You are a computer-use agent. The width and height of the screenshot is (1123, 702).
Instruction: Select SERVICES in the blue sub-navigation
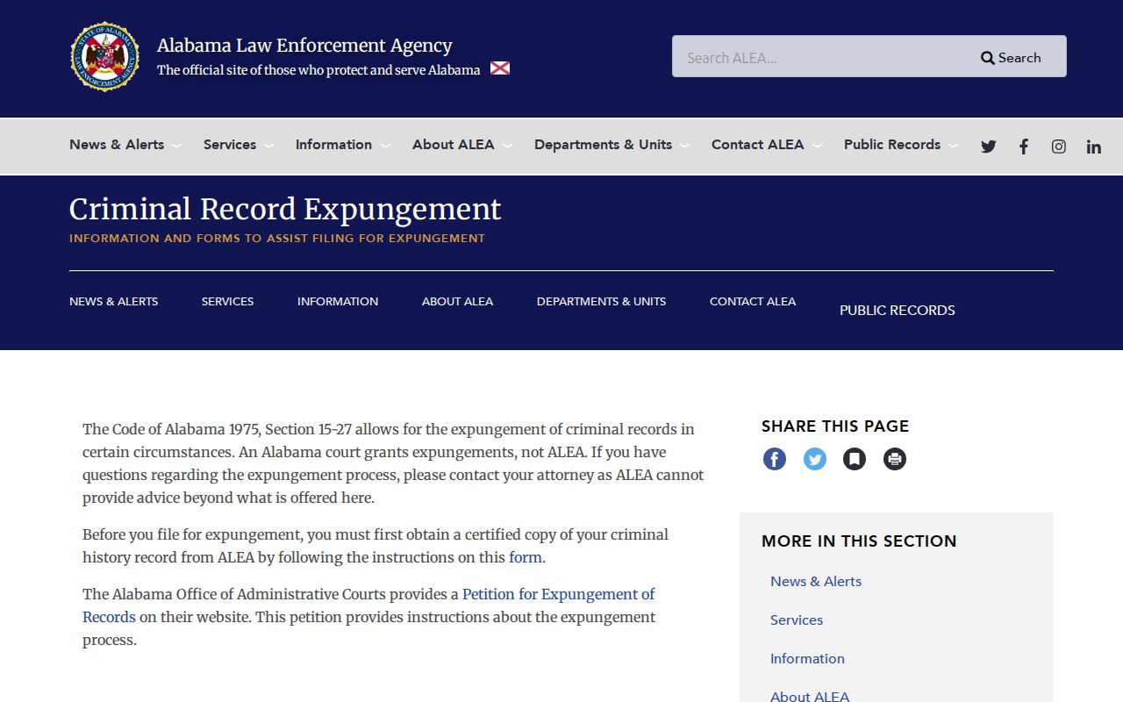click(227, 301)
